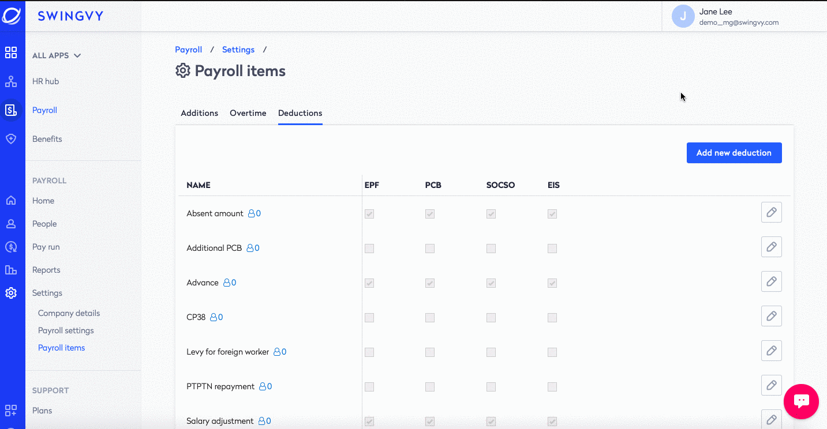
Task: Edit the CP38 deduction
Action: [771, 316]
